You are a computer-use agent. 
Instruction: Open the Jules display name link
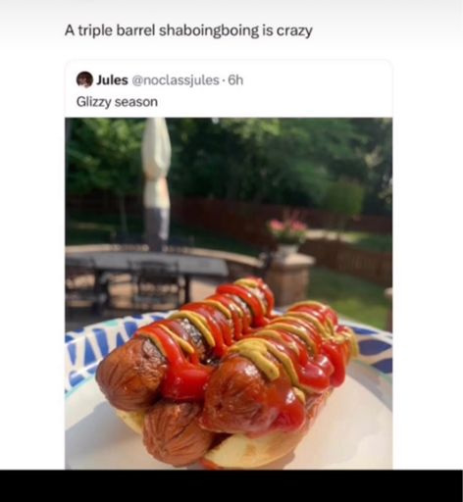(112, 79)
